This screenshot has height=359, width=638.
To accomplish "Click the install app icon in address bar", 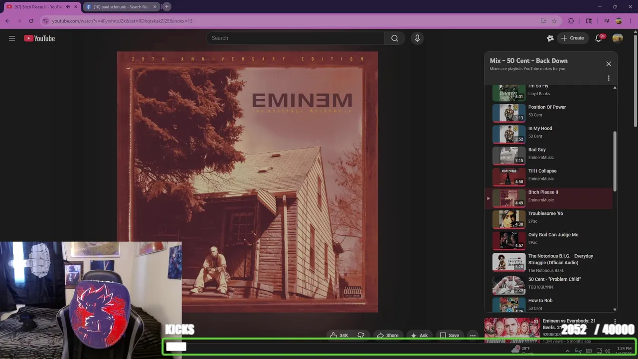I will pos(543,21).
